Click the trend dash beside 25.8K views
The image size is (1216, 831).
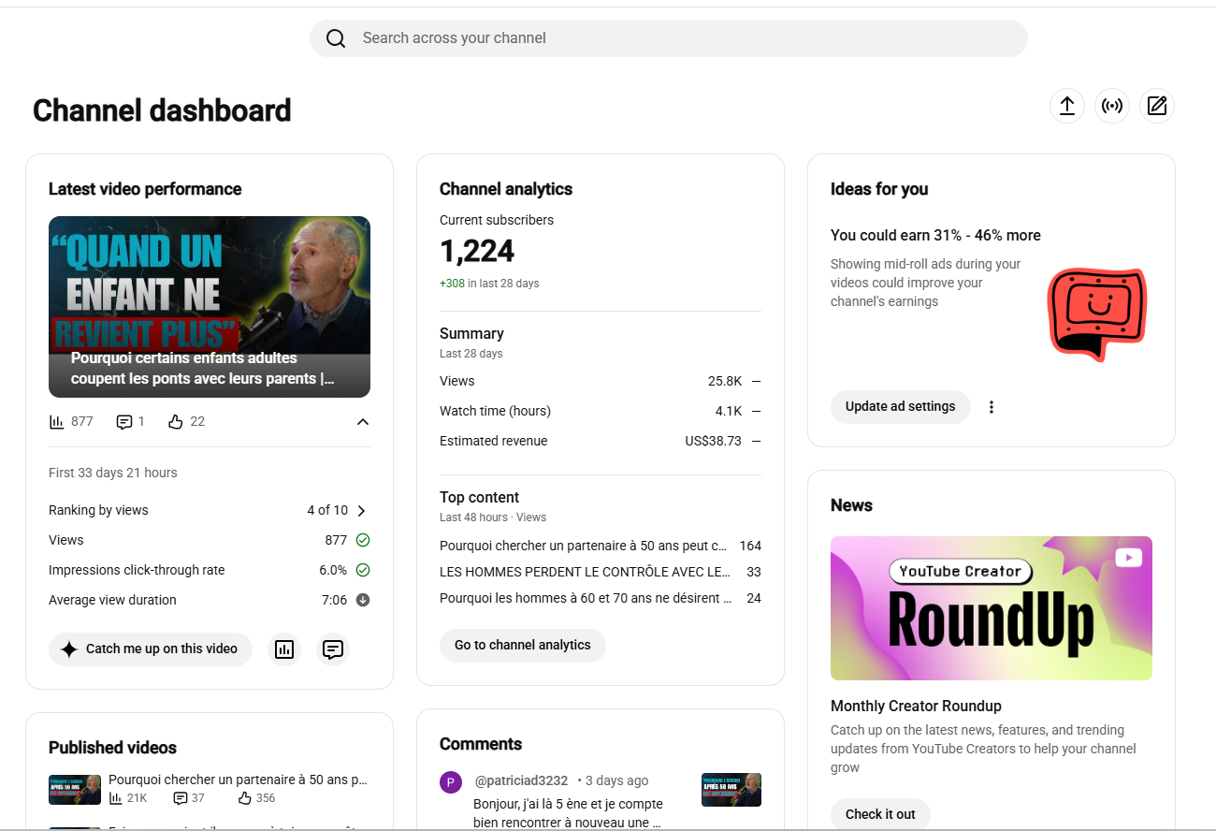(756, 381)
